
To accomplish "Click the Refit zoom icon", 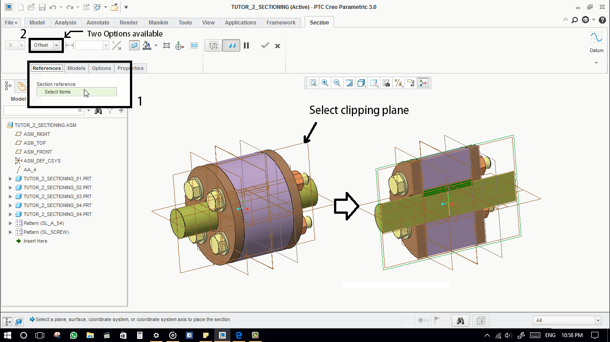I will (313, 83).
